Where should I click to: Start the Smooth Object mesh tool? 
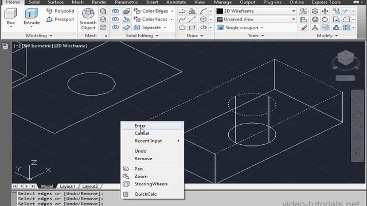[88, 19]
